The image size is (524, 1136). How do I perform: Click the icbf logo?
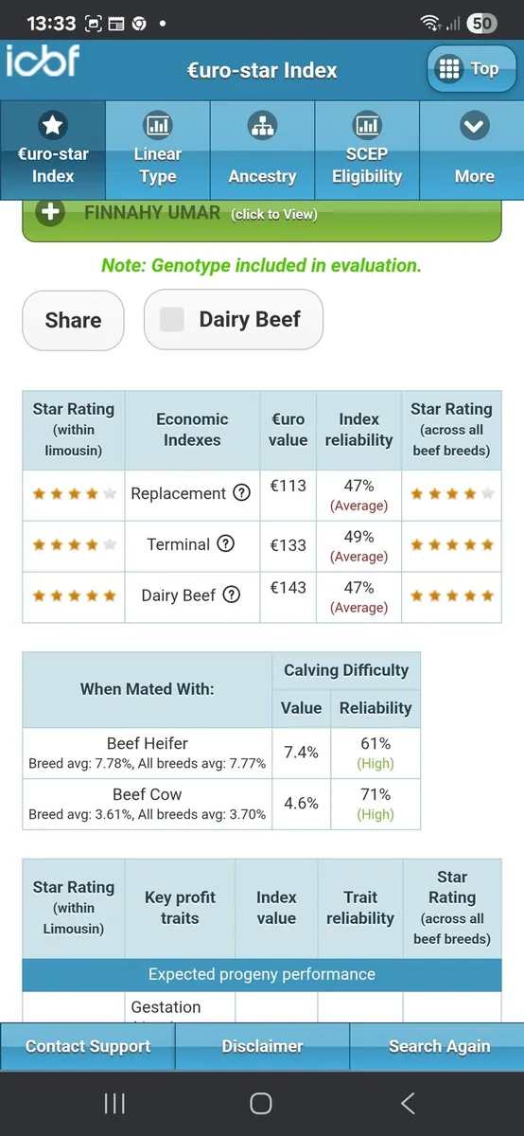[x=43, y=62]
